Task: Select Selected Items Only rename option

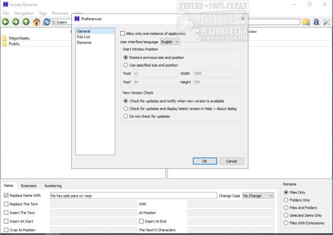Action: click(x=286, y=215)
